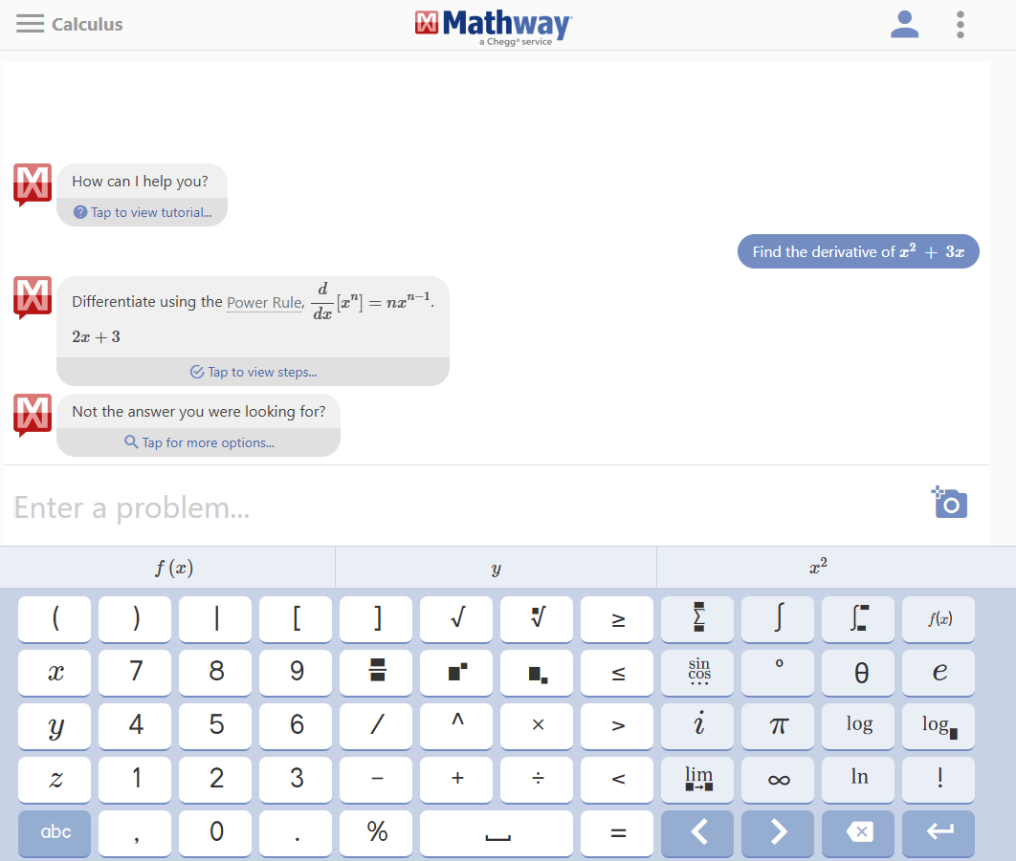Tap the factorial exclamation key

coord(939,780)
